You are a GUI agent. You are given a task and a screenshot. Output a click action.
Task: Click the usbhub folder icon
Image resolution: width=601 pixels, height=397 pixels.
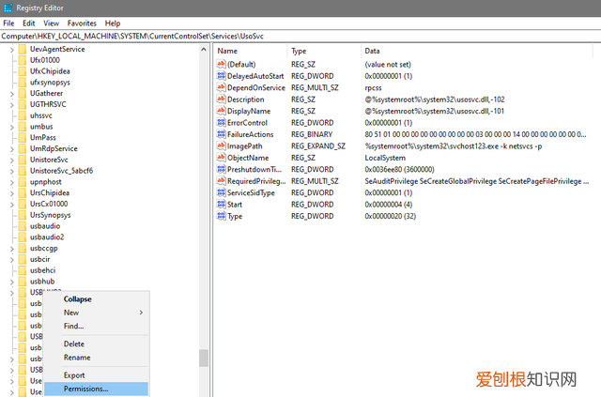pyautogui.click(x=23, y=282)
